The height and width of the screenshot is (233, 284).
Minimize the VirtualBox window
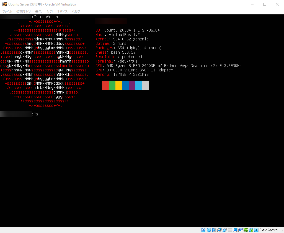click(x=252, y=4)
